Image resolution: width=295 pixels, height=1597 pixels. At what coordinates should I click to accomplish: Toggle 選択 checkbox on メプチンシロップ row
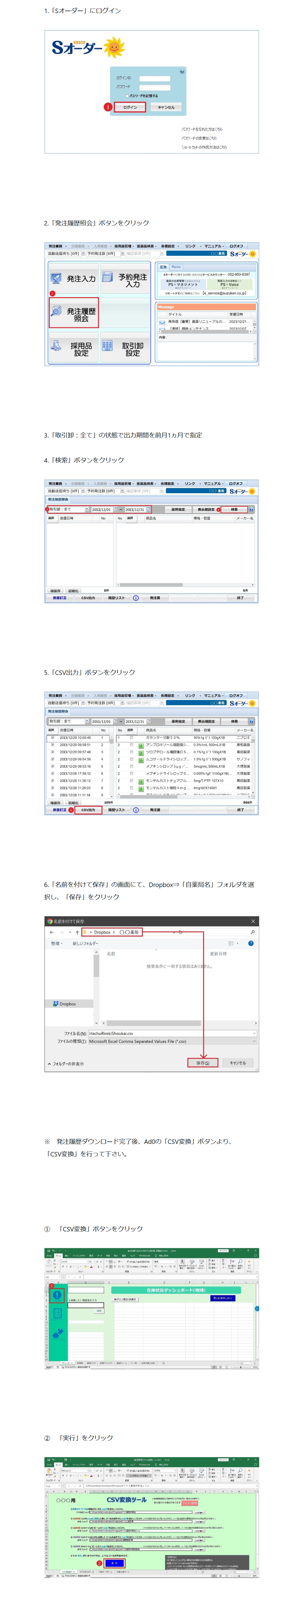[x=131, y=766]
